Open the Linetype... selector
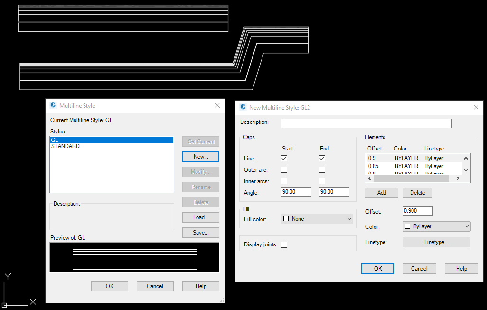 (x=436, y=242)
